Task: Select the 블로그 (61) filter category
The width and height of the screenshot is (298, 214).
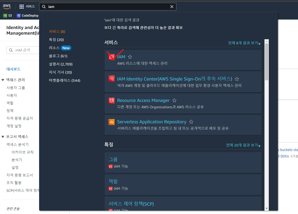Action: (x=58, y=56)
